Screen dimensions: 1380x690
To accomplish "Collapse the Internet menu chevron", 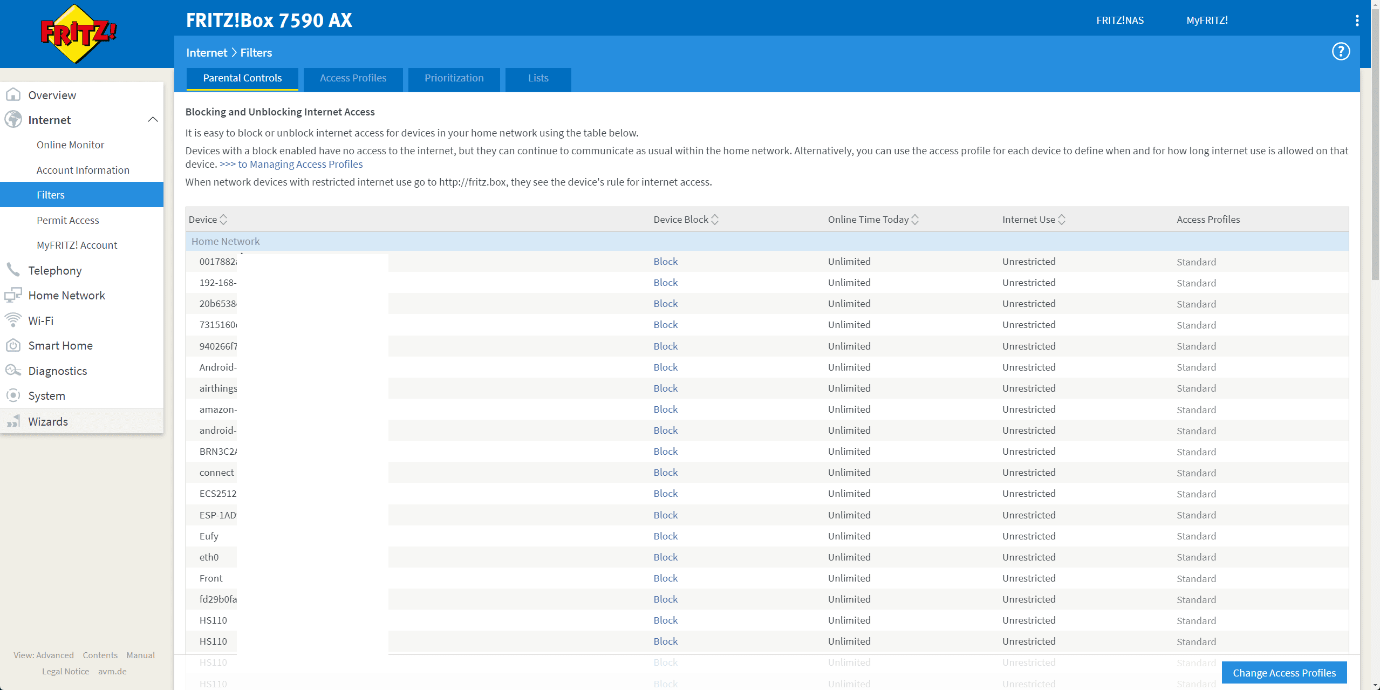I will [x=153, y=120].
